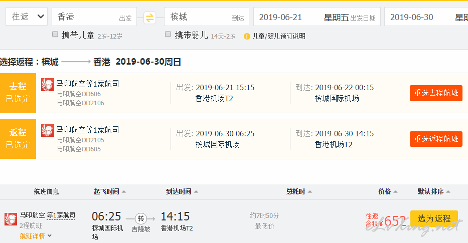This screenshot has width=468, height=243.
Task: Open 儿童/婴儿预订说明 link
Action: pos(279,37)
